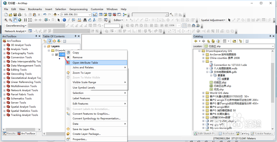The height and width of the screenshot is (142, 277).
Task: Switch to the Create Features tab
Action: point(262,133)
